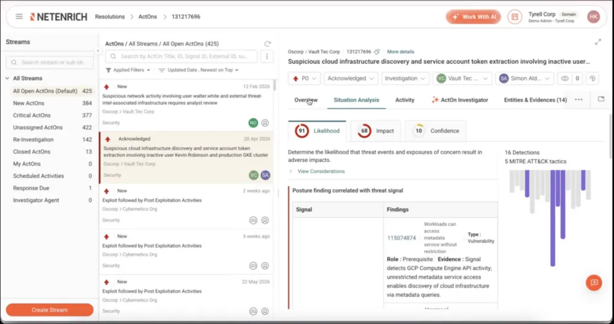Open the ActOn Investigator tab
The height and width of the screenshot is (324, 614).
pyautogui.click(x=460, y=100)
